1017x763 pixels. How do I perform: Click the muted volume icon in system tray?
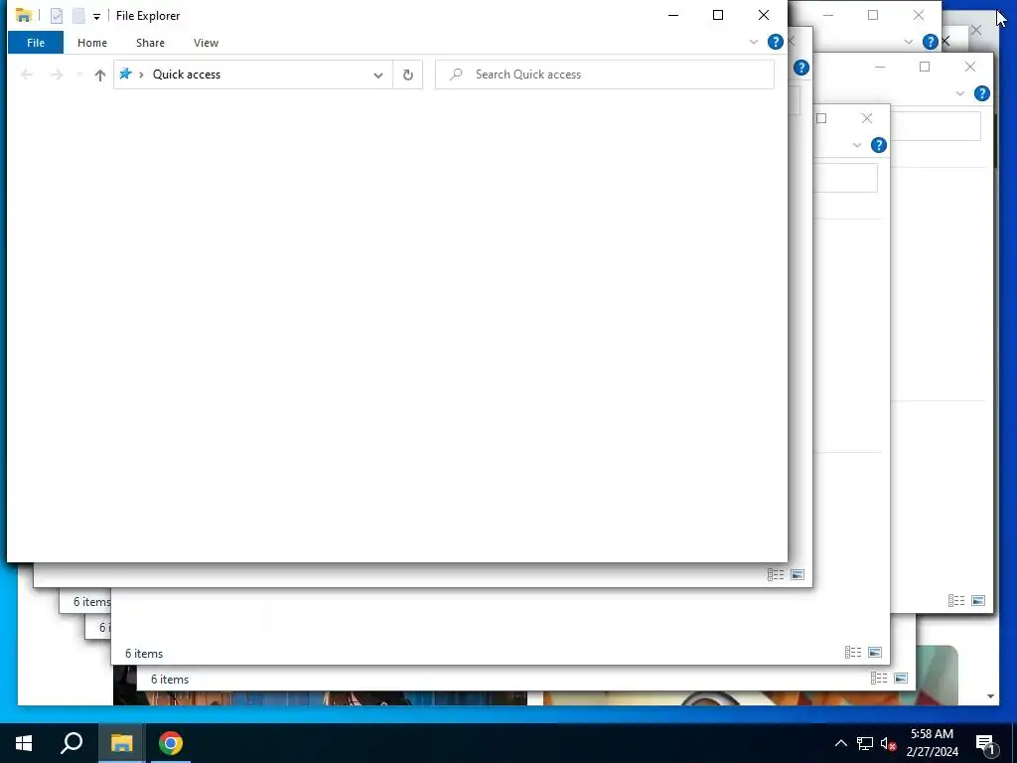tap(889, 743)
